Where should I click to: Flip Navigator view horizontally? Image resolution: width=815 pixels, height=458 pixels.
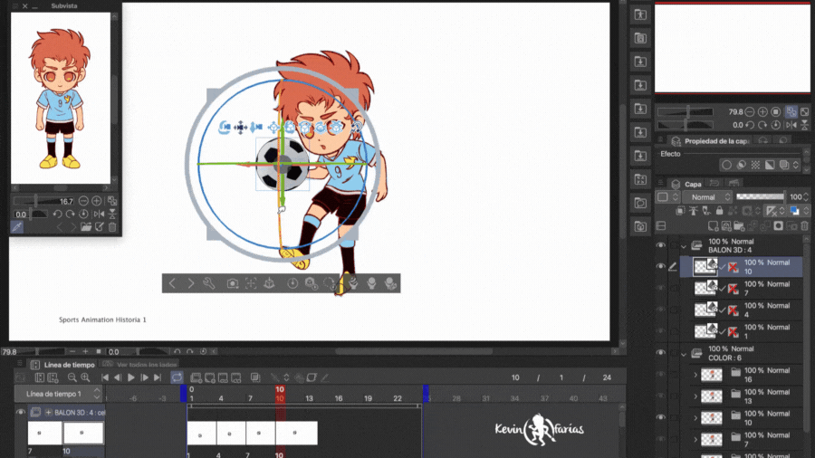click(791, 125)
